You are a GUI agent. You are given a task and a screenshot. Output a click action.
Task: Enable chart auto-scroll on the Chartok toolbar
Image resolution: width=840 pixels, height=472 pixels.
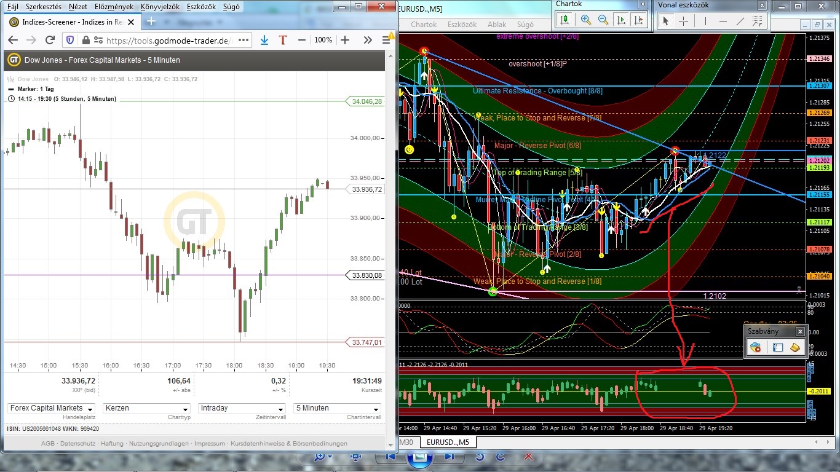coord(621,19)
